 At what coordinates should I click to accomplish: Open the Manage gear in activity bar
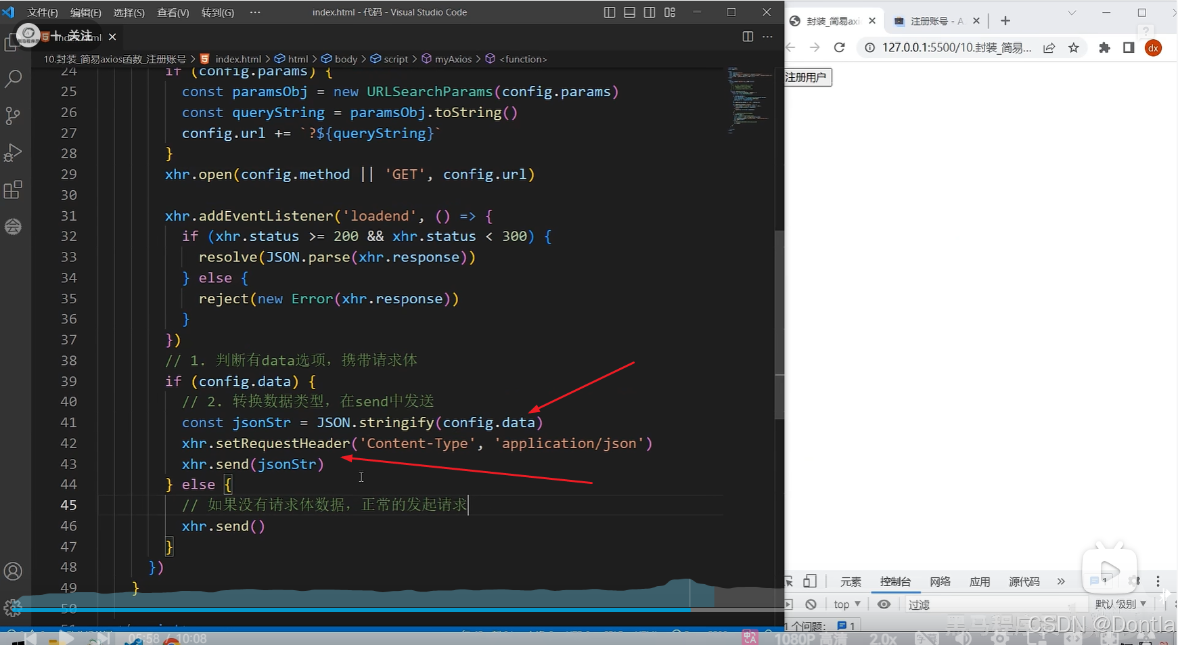coord(13,607)
